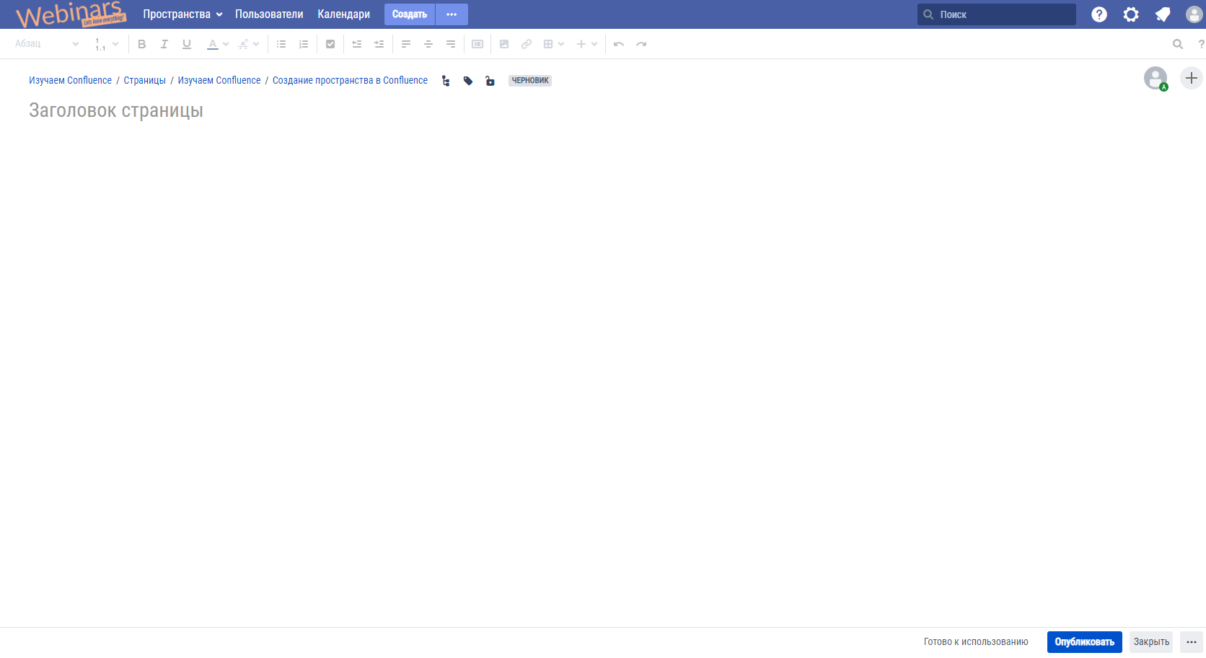The width and height of the screenshot is (1206, 658).
Task: Undo the last edit
Action: [619, 44]
